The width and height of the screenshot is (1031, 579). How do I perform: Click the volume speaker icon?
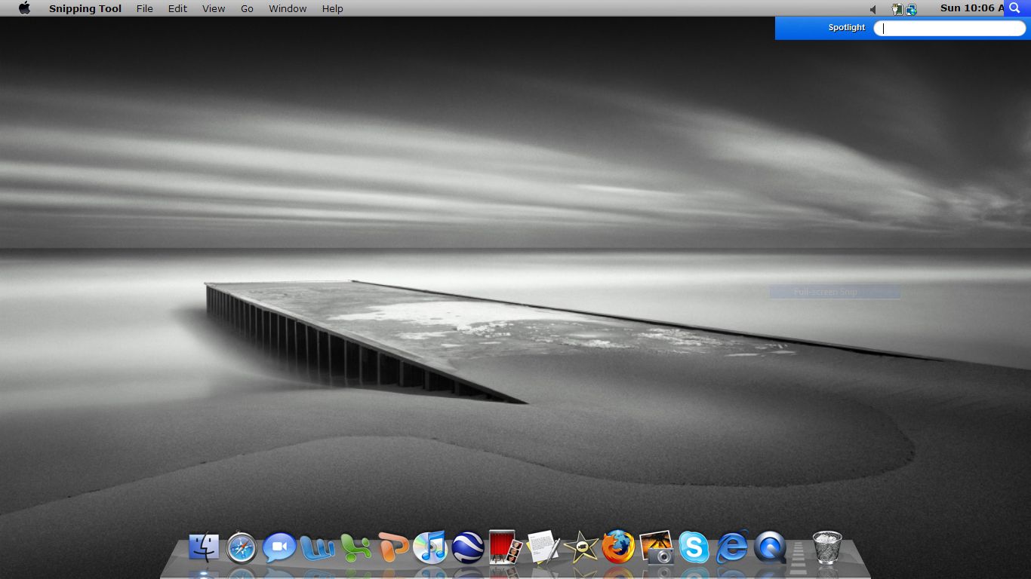873,9
